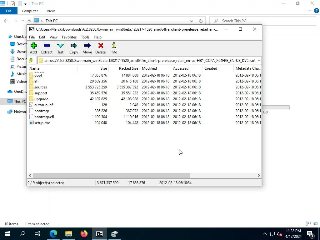Open Task View on the taskbar
The image size is (320, 240).
coord(37,234)
